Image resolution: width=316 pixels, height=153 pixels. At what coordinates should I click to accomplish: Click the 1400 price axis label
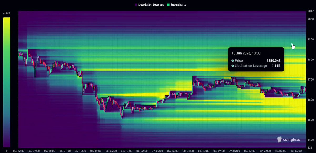(311, 140)
